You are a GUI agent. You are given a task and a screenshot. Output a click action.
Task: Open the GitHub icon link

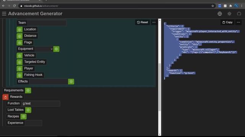[x=239, y=14]
